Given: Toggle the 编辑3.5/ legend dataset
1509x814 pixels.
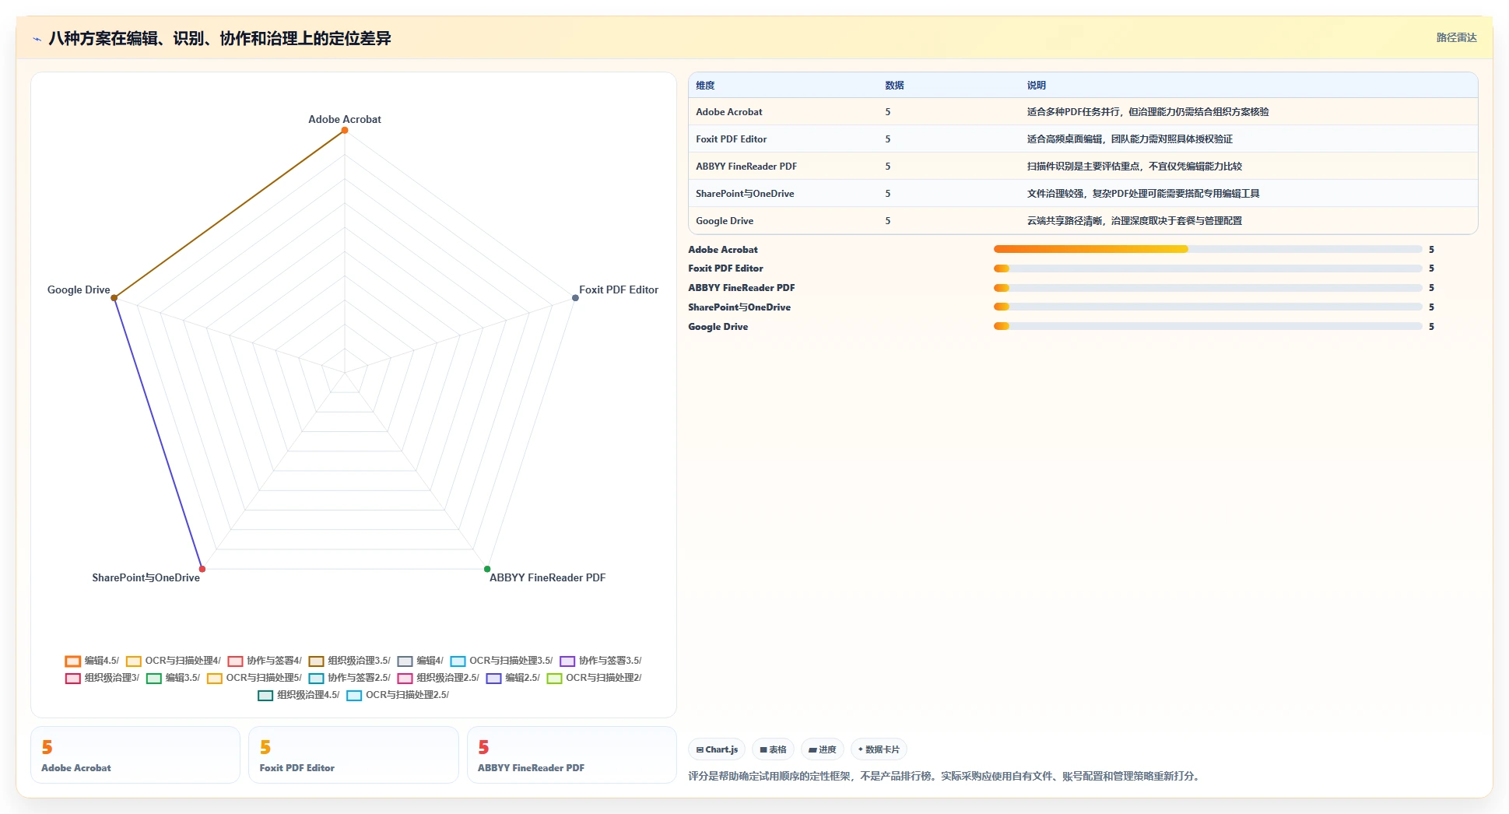Looking at the screenshot, I should pyautogui.click(x=173, y=678).
